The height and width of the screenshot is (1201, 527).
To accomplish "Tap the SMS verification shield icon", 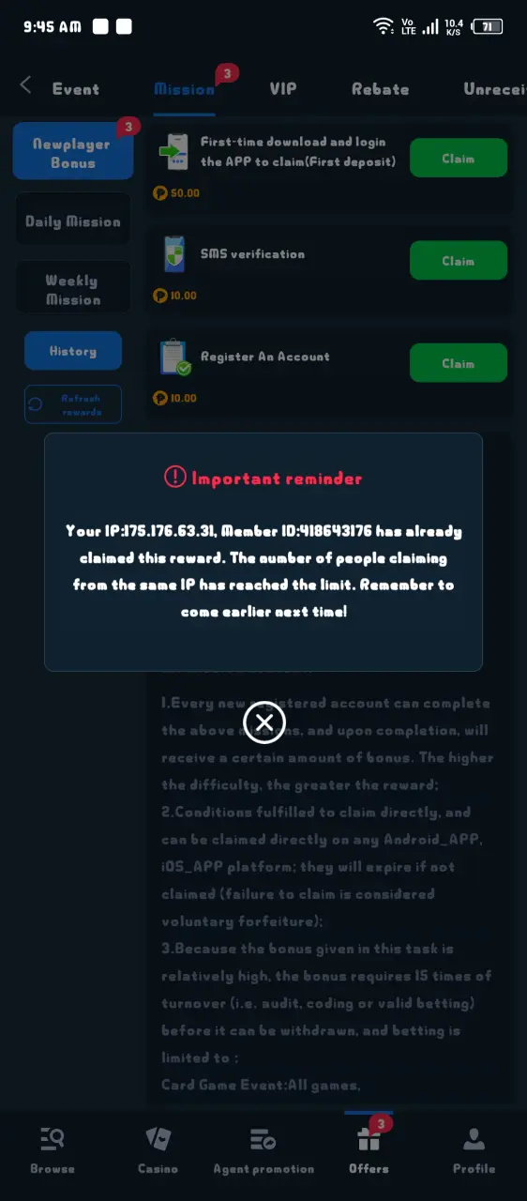I will pyautogui.click(x=175, y=255).
